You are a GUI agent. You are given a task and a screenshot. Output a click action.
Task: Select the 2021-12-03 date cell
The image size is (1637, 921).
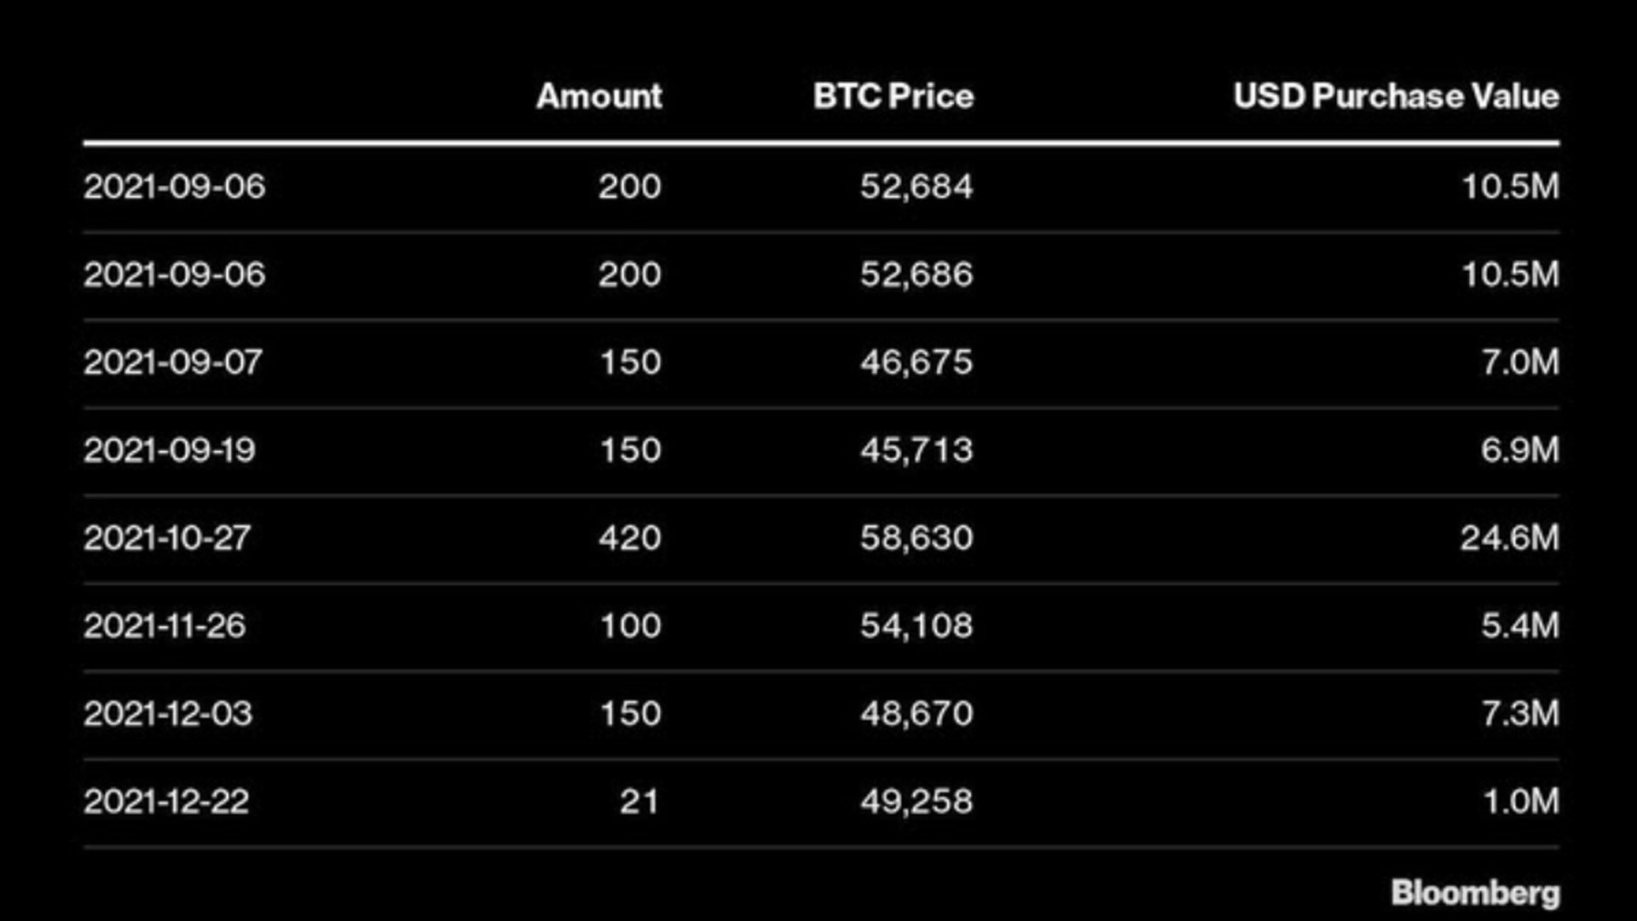(168, 714)
